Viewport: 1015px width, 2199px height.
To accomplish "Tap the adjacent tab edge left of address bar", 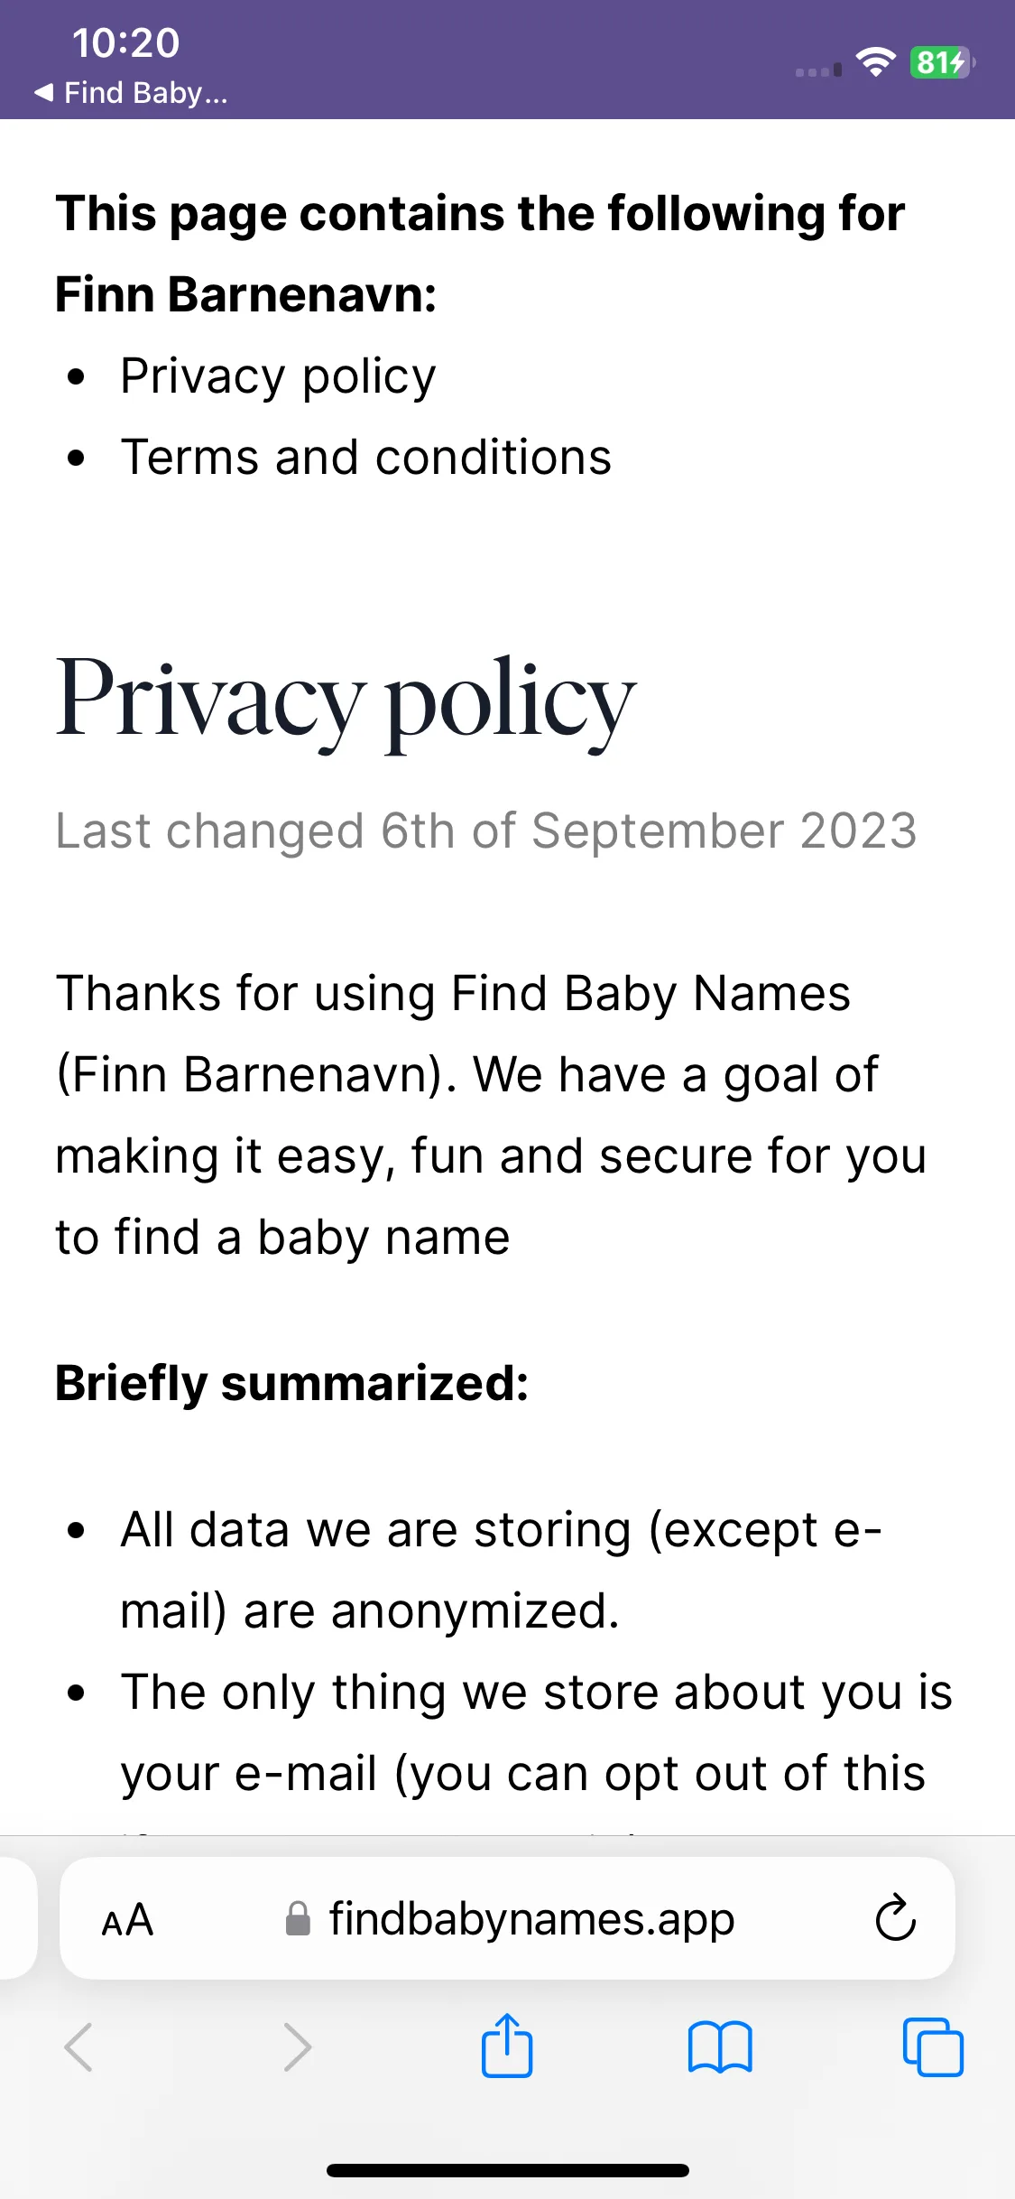I will [x=18, y=1918].
